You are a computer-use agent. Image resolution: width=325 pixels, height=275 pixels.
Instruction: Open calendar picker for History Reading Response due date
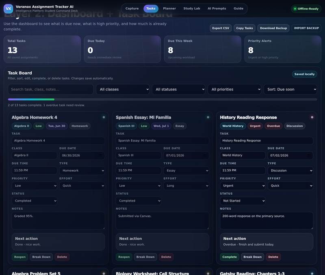pyautogui.click(x=309, y=155)
